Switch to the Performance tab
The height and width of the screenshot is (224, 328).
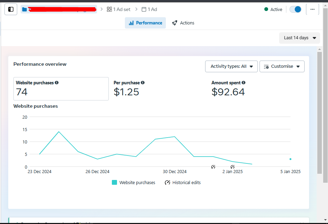coord(145,23)
